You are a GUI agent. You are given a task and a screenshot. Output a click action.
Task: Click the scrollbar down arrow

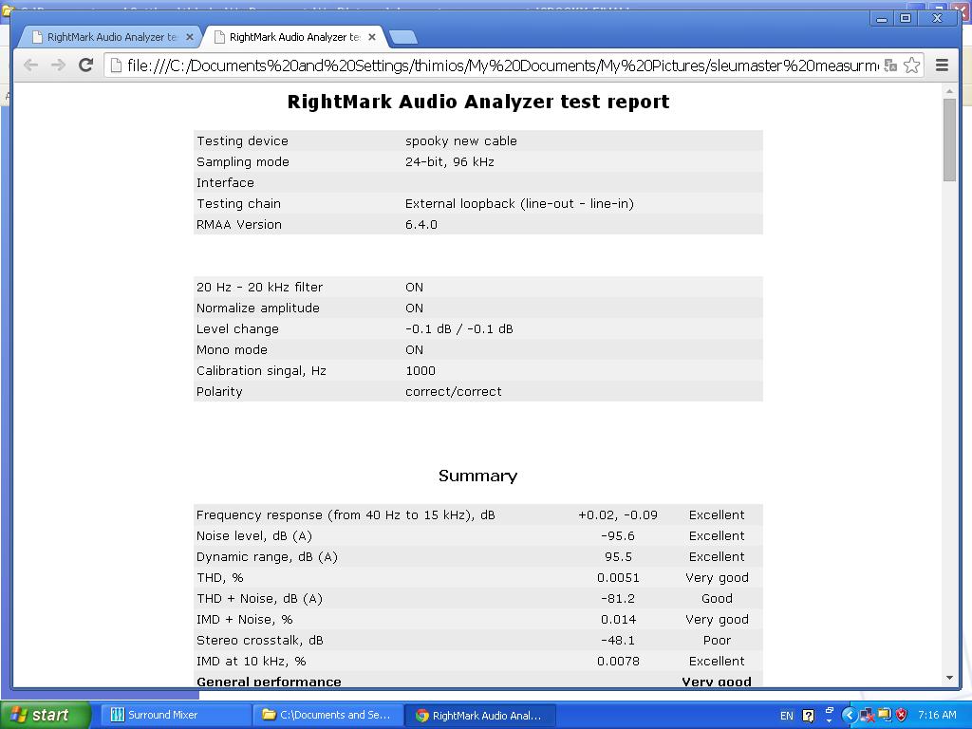click(x=949, y=678)
